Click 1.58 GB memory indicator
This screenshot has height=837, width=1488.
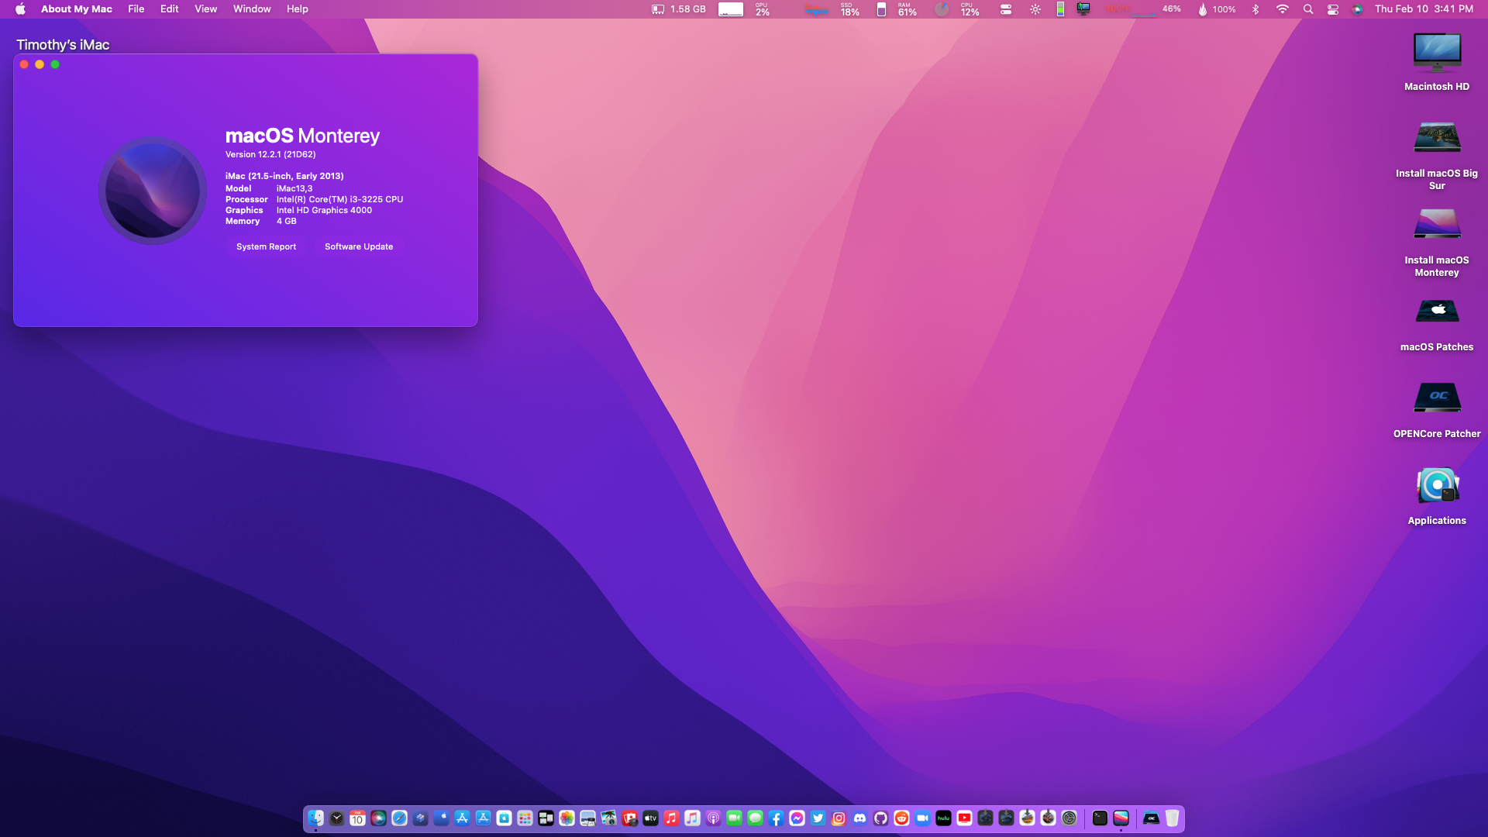click(679, 9)
